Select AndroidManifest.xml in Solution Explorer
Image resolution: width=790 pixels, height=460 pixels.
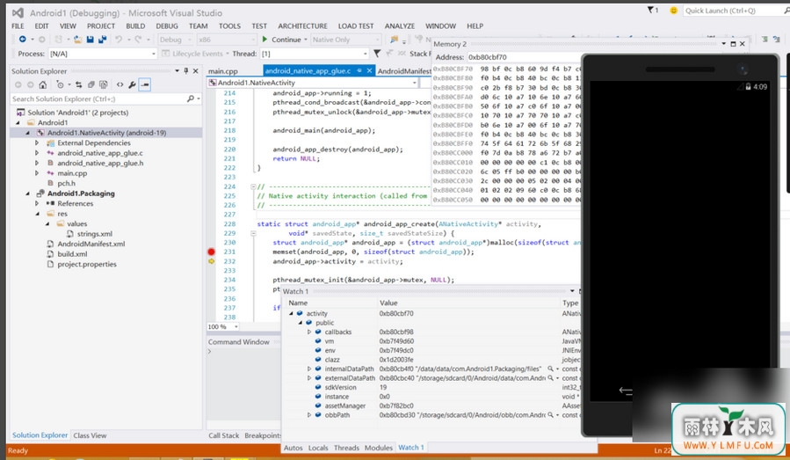coord(91,244)
